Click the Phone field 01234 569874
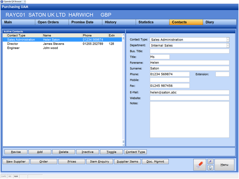The width and height of the screenshot is (239, 179). point(170,74)
